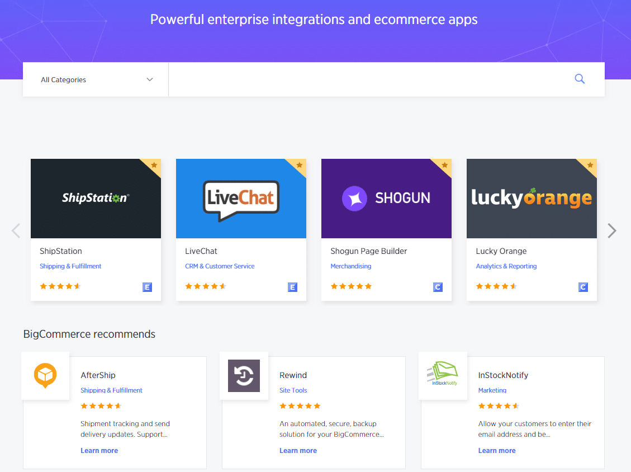The width and height of the screenshot is (631, 472).
Task: Click the Rewind app icon
Action: click(244, 376)
